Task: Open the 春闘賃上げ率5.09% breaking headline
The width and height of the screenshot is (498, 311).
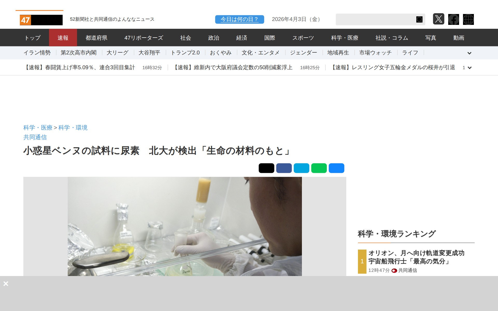Action: point(79,68)
